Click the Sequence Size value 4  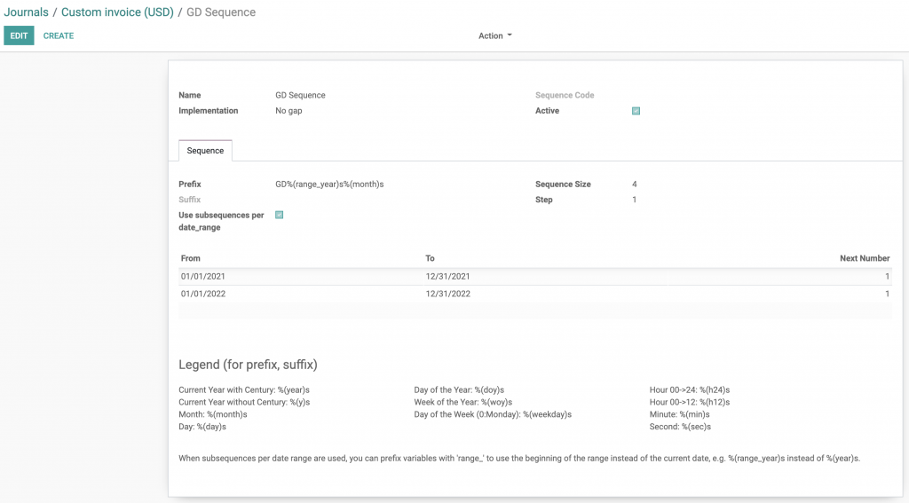tap(634, 185)
